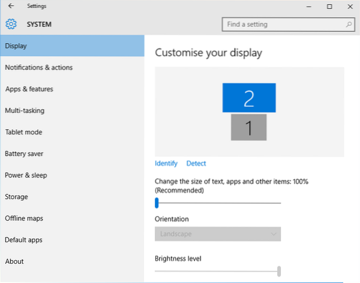Open the Orientation dropdown
Image resolution: width=360 pixels, height=283 pixels.
[x=218, y=233]
